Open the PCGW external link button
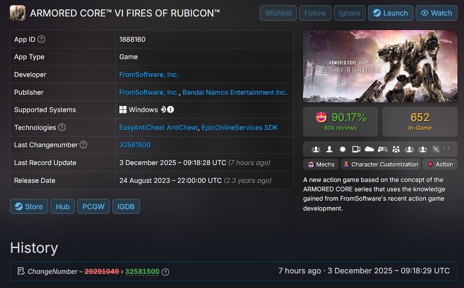The width and height of the screenshot is (464, 288). pos(93,206)
